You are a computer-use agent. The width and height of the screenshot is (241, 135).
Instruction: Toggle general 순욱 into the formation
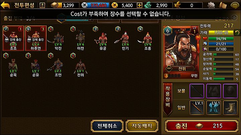[13, 65]
